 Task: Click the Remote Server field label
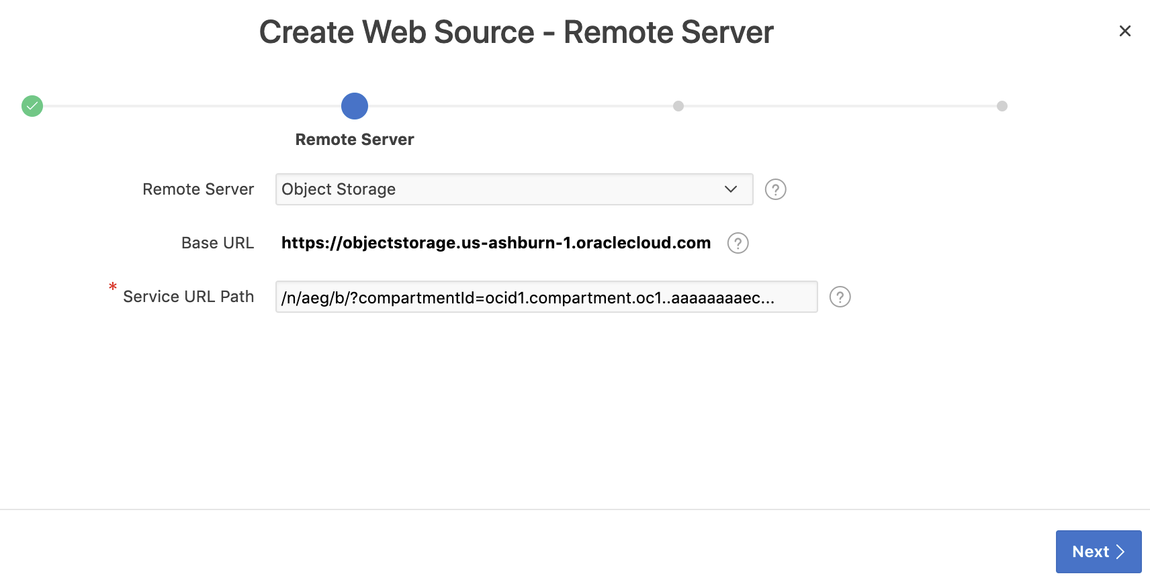coord(198,189)
